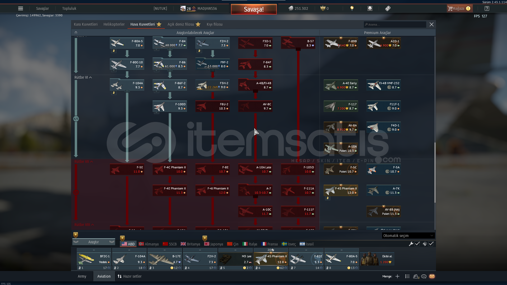
Task: Add a squad member with plus icon
Action: [x=397, y=276]
